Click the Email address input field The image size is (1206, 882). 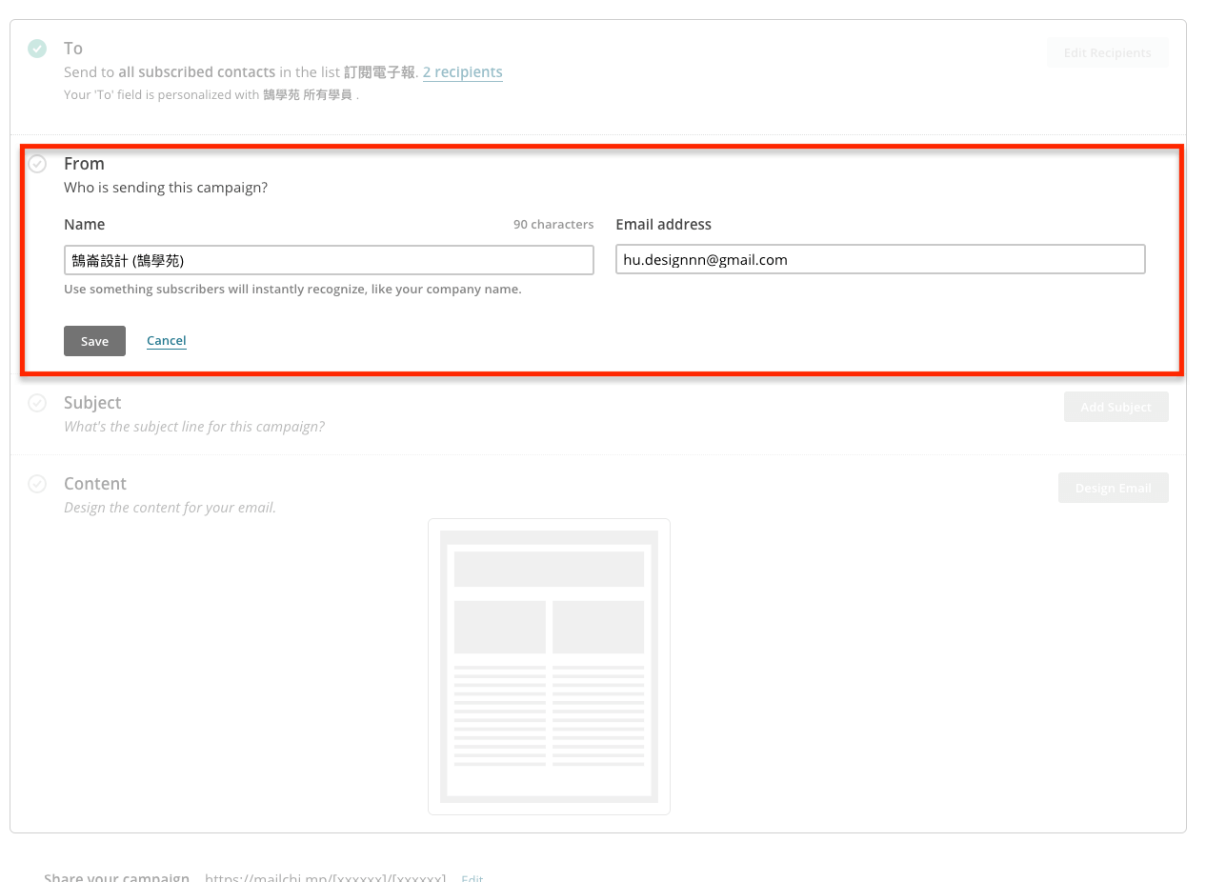879,260
